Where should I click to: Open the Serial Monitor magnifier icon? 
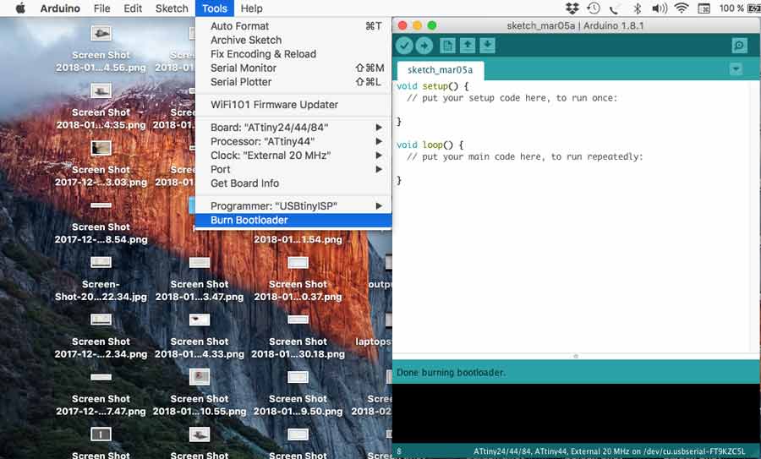(739, 46)
